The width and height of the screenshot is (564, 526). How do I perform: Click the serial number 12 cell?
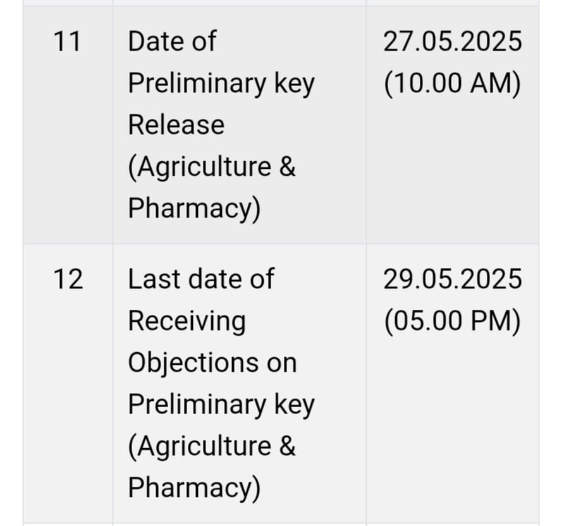click(68, 279)
